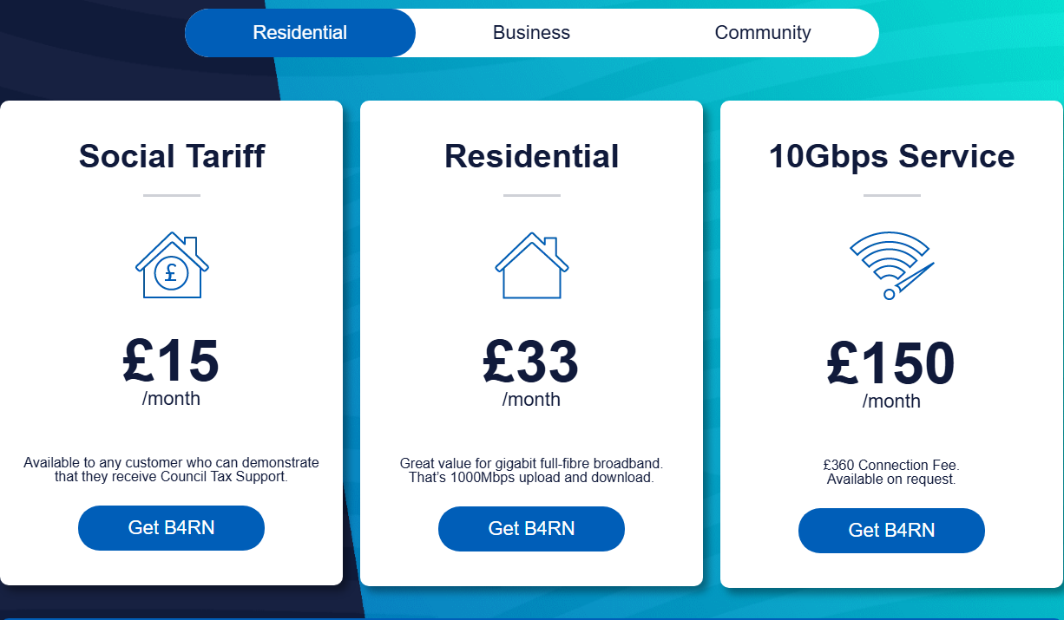Get B4RN for the Social Tariff

coord(171,528)
